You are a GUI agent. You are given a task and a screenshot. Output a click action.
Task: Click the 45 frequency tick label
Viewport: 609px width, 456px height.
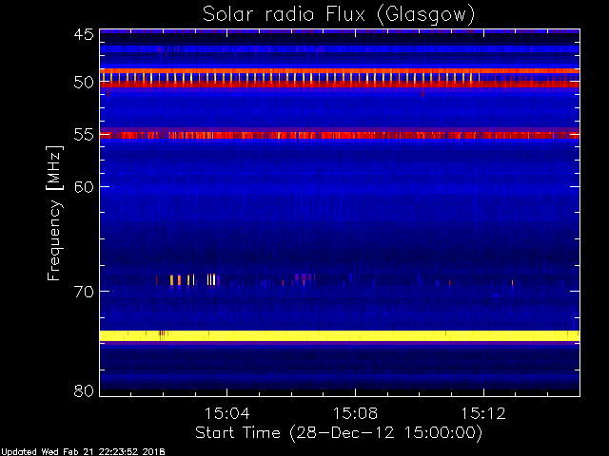click(x=84, y=34)
